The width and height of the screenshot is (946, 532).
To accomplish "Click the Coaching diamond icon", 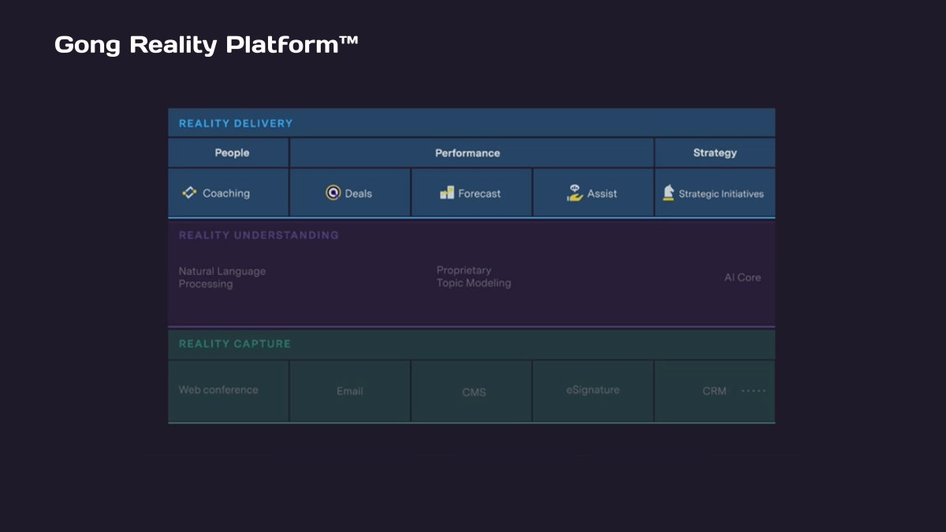I will [189, 192].
